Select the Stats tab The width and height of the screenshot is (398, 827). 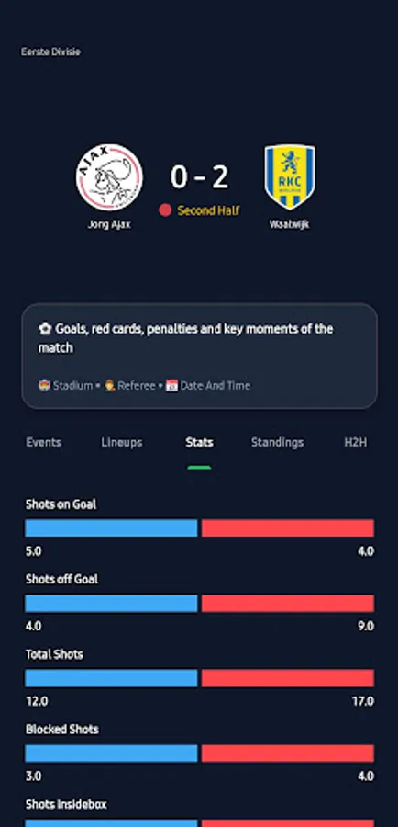coord(199,443)
